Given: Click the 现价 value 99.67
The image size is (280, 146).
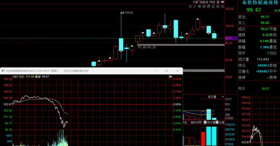Looking at the screenshot, I should [265, 89].
